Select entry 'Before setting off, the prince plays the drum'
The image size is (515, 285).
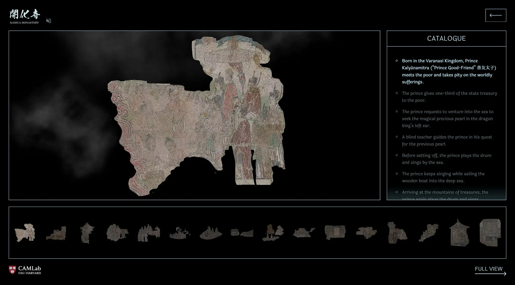click(x=447, y=159)
